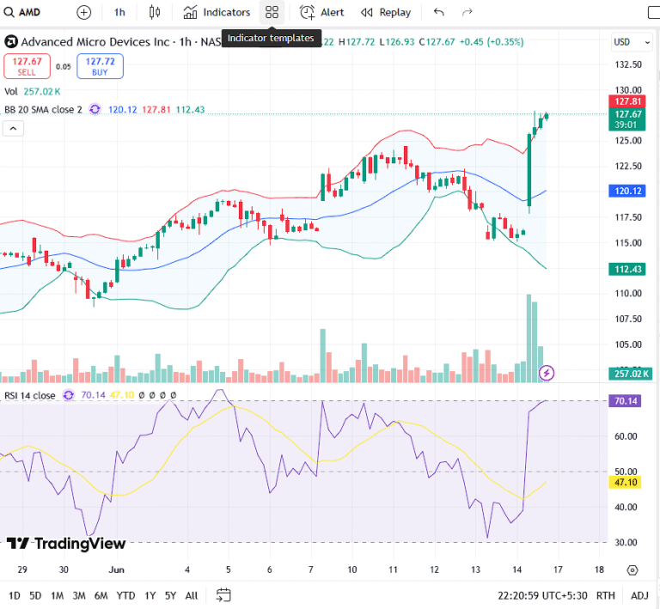Open Indicator templates grid icon
The image size is (660, 609).
[272, 13]
